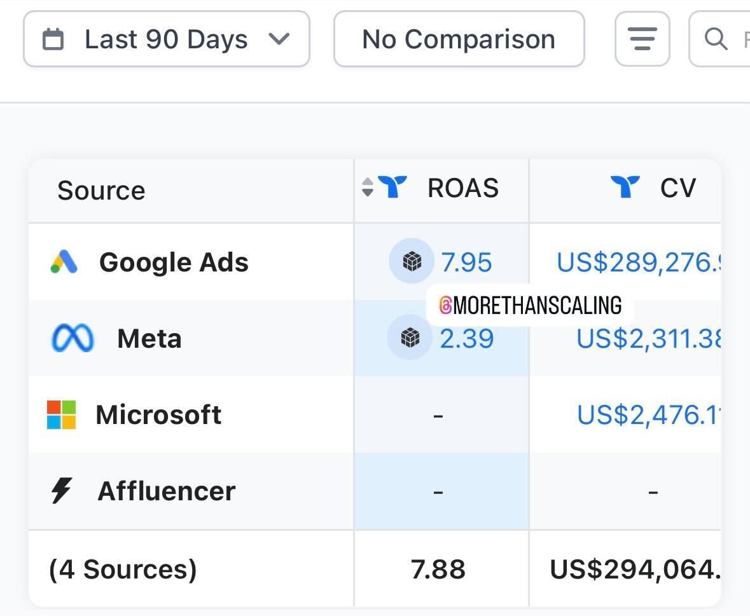Click the Source column header
Viewport: 750px width, 616px height.
[x=101, y=190]
